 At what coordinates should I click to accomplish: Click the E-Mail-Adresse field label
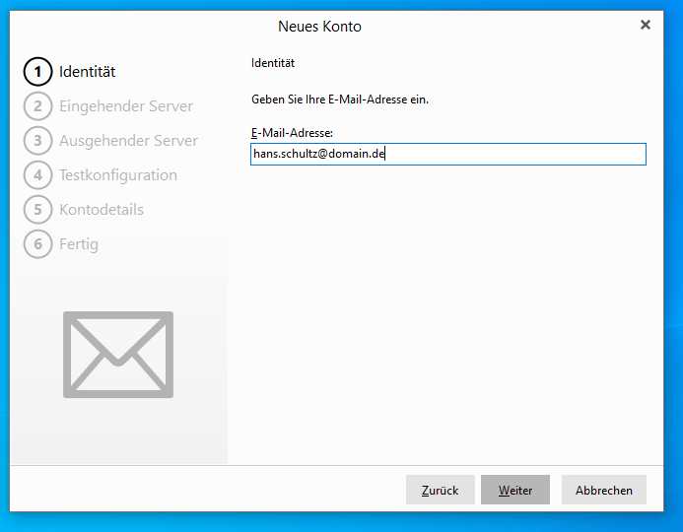[x=293, y=132]
